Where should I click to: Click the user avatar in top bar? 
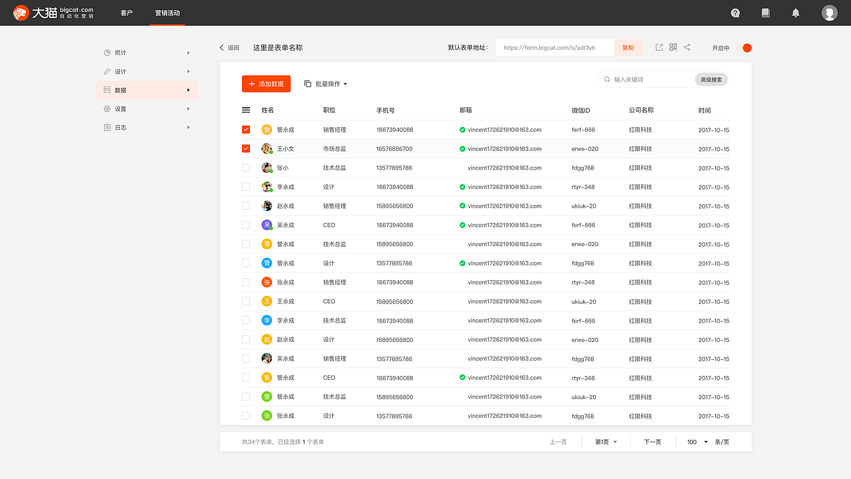click(829, 13)
